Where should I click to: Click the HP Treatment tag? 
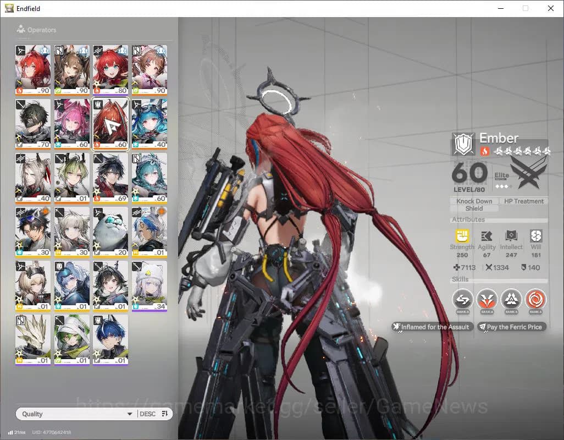pos(524,201)
